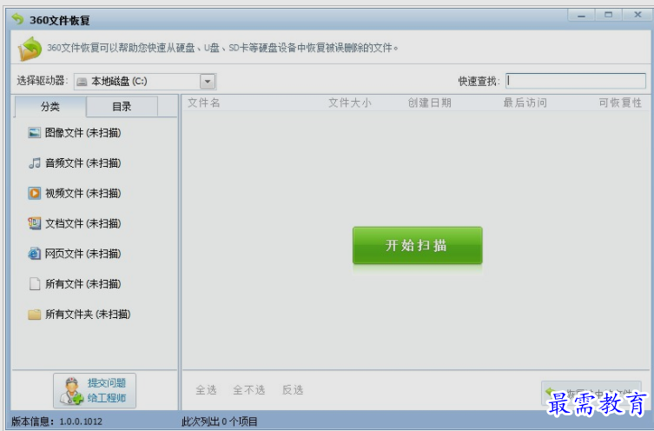654x431 pixels.
Task: Click the 所有文件 blank page icon
Action: pyautogui.click(x=34, y=284)
